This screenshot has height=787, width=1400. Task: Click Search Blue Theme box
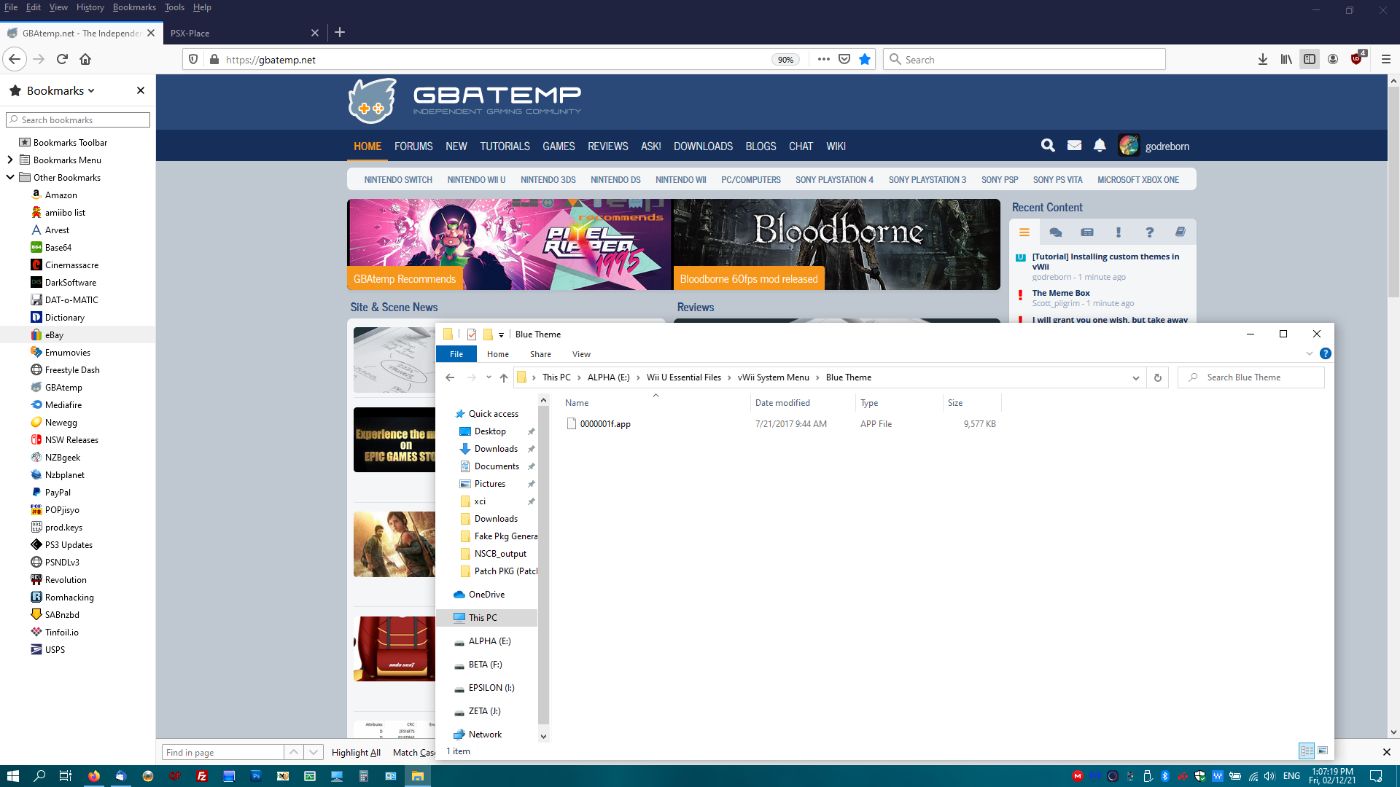(x=1251, y=377)
